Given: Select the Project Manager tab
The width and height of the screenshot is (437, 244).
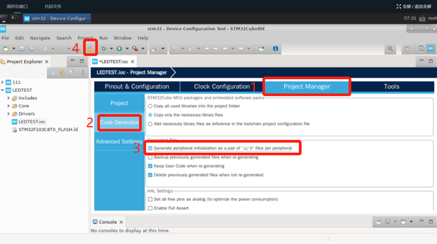Looking at the screenshot, I should pos(307,87).
